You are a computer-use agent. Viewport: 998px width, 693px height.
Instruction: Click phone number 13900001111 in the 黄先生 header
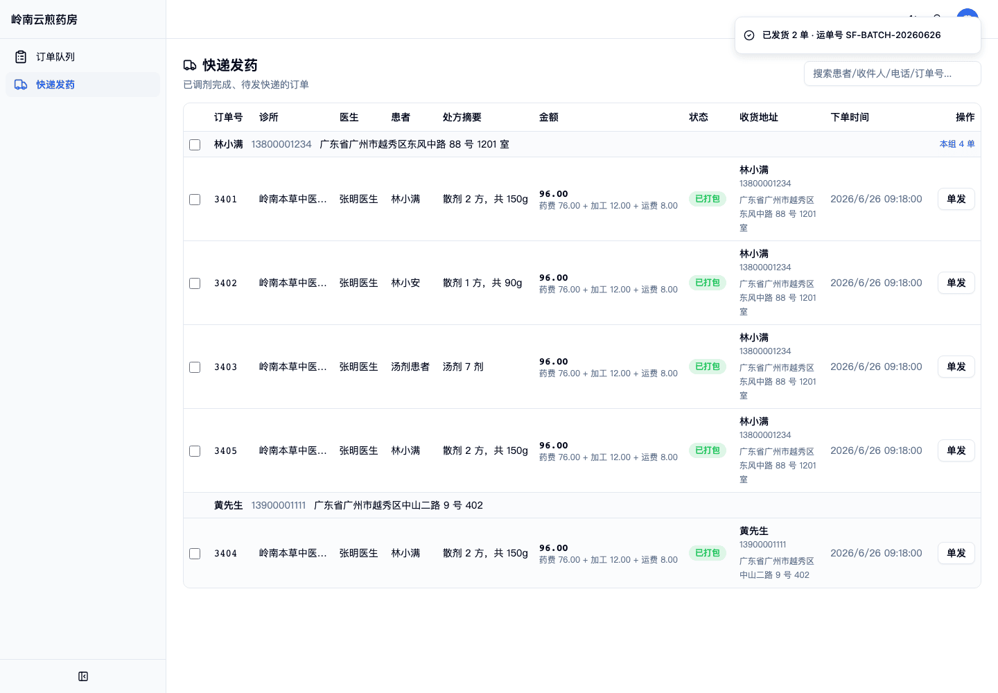279,505
